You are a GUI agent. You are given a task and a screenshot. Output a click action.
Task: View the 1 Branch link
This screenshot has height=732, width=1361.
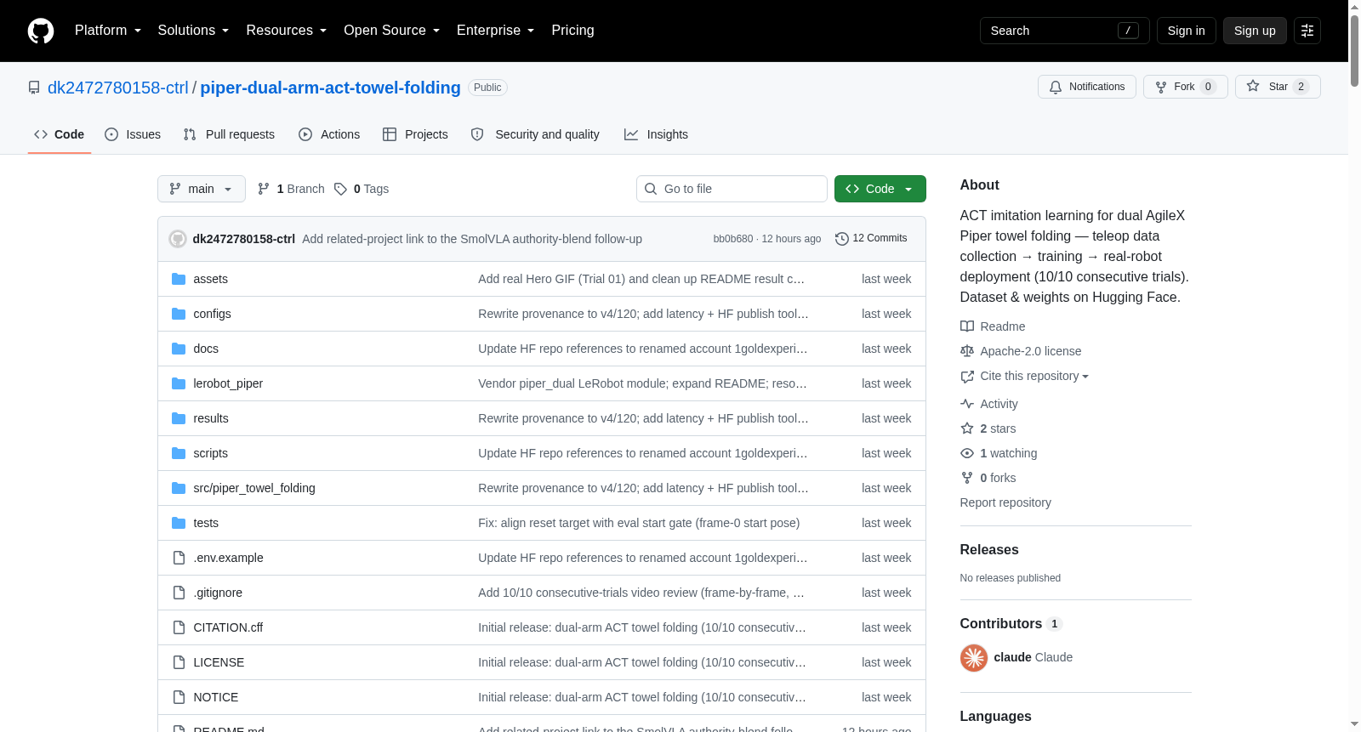(x=291, y=189)
